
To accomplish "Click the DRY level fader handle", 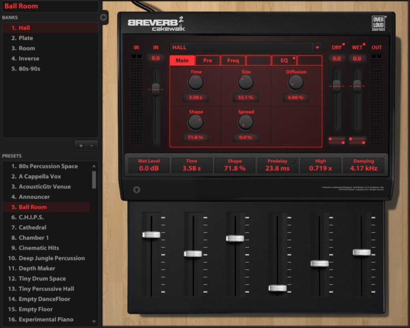I will 337,85.
